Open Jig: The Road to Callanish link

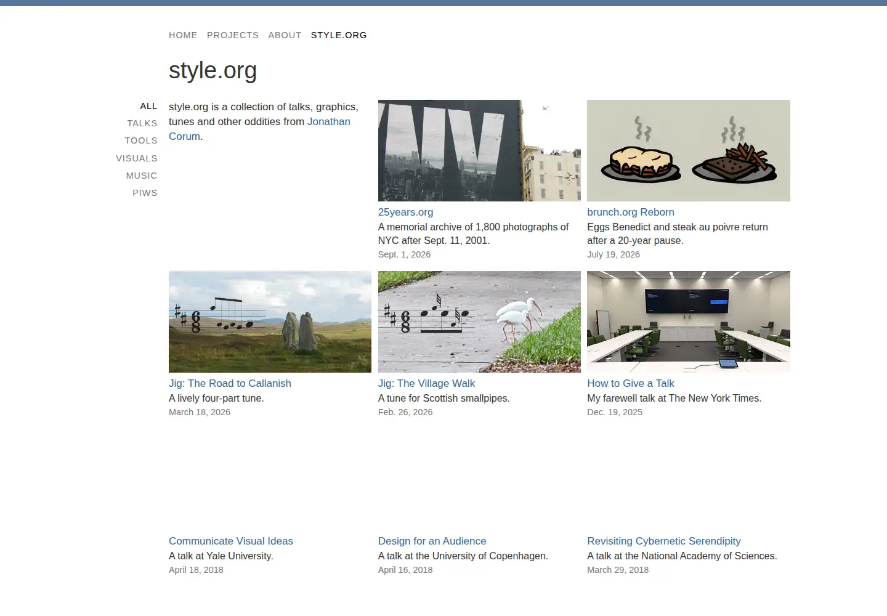(x=230, y=383)
